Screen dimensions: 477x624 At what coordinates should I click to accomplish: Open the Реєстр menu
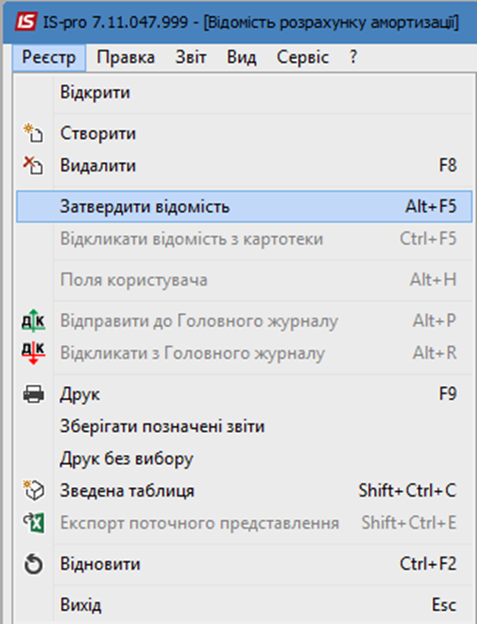(49, 58)
